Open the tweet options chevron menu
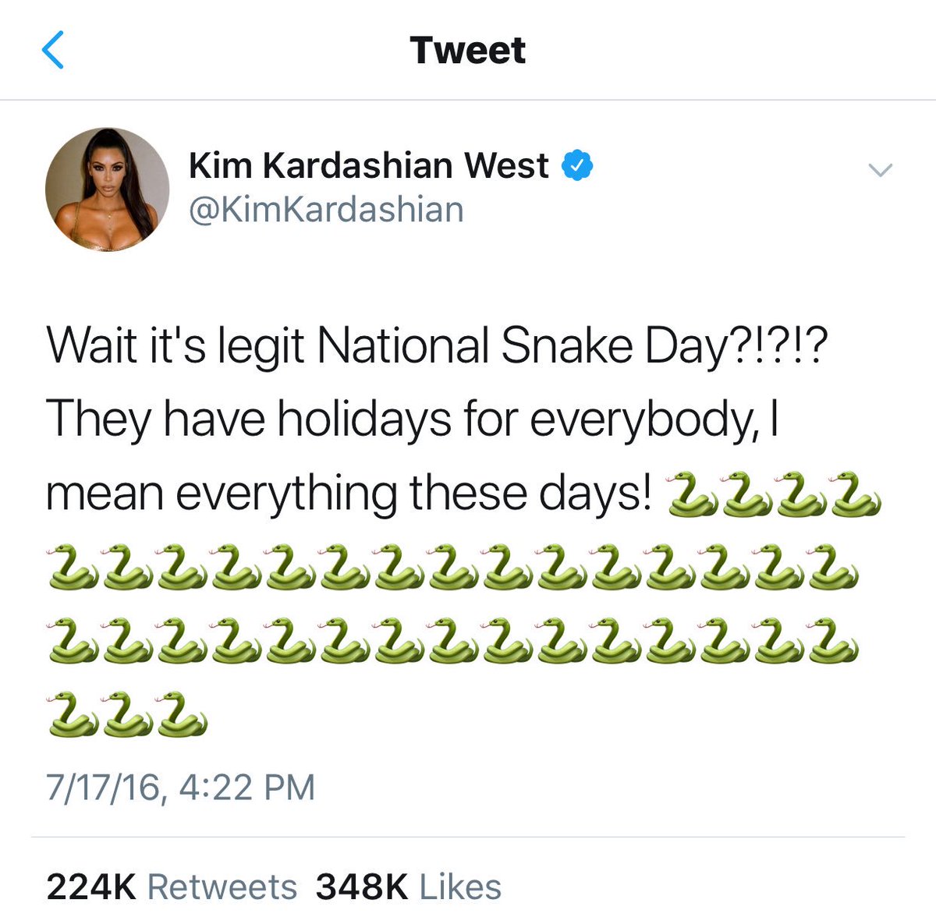936x924 pixels. [x=880, y=170]
